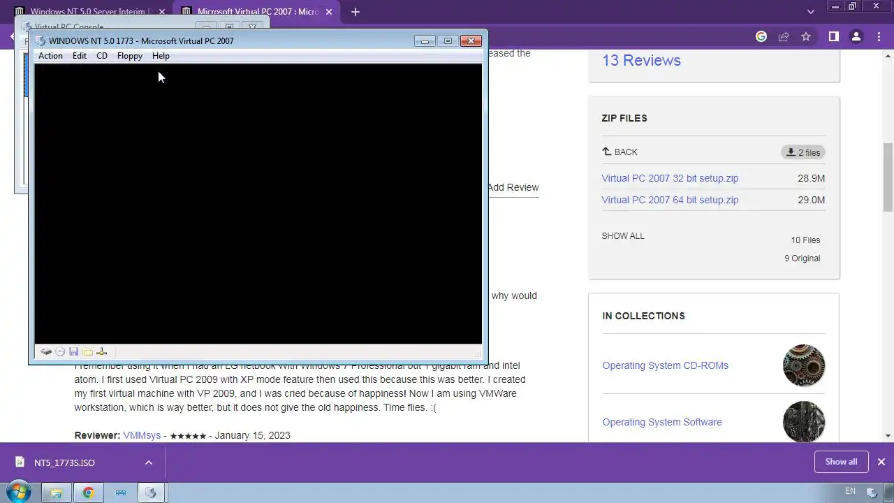Click the EN language indicator in system tray
The height and width of the screenshot is (503, 894).
point(850,492)
